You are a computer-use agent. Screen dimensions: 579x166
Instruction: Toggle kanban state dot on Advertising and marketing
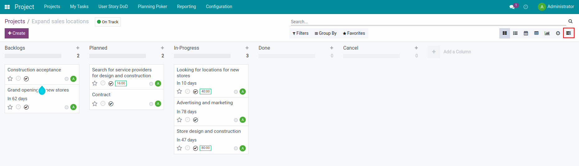236,120
